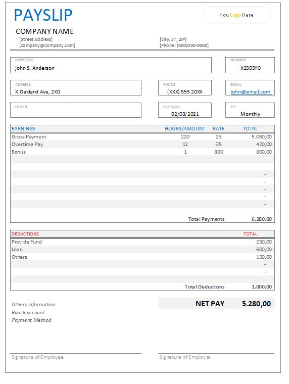Click the DEDUCTIONS section header
Screen dimensions: 289x384
pyautogui.click(x=25, y=234)
